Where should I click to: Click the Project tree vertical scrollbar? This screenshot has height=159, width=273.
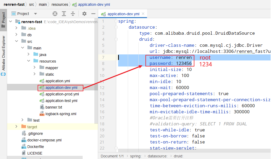click(96, 71)
